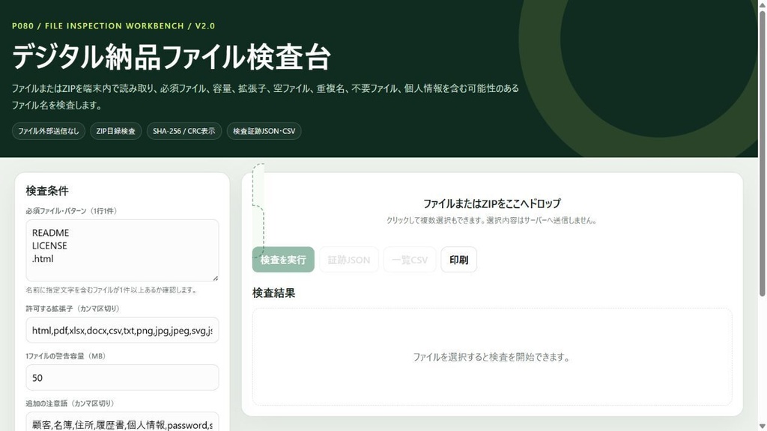Click the 1ファイルの警告容量 MB field

pyautogui.click(x=122, y=377)
